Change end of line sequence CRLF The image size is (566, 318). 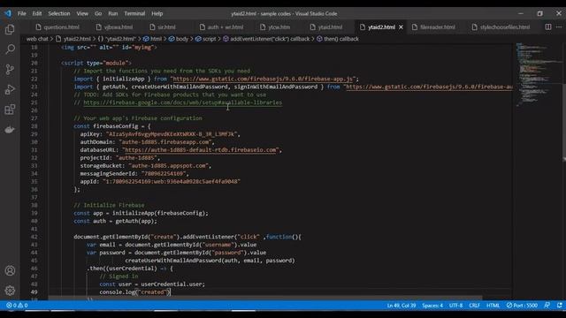click(474, 306)
